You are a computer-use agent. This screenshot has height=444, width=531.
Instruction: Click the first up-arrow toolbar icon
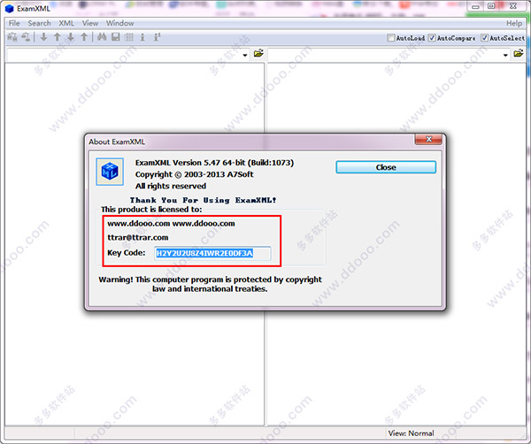[x=58, y=37]
